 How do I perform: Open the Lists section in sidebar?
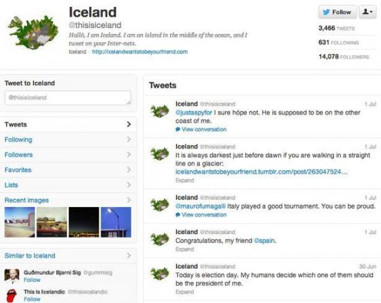click(68, 185)
